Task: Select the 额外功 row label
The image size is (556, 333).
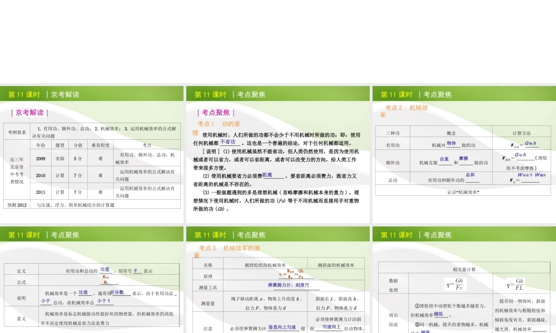Action: click(x=393, y=163)
